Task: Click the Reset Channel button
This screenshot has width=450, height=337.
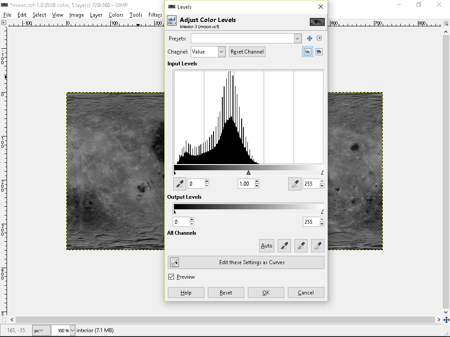Action: tap(247, 52)
